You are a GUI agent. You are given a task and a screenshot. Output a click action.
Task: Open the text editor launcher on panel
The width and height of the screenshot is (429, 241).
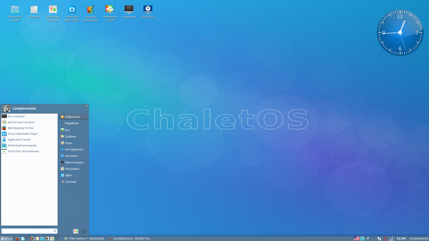click(37, 239)
